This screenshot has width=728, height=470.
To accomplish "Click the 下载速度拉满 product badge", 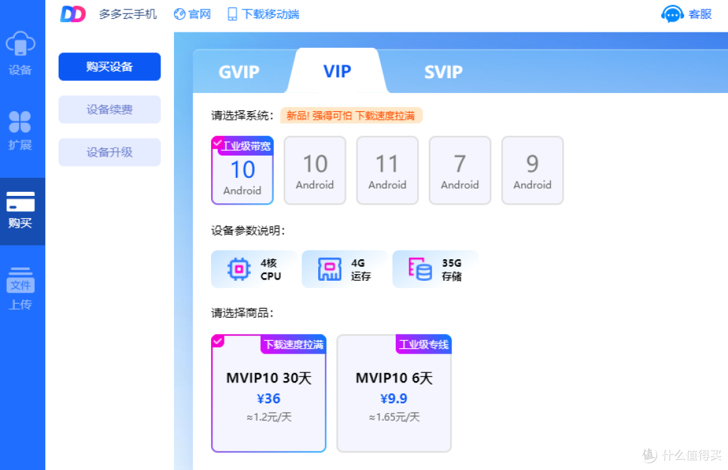I will tap(293, 345).
